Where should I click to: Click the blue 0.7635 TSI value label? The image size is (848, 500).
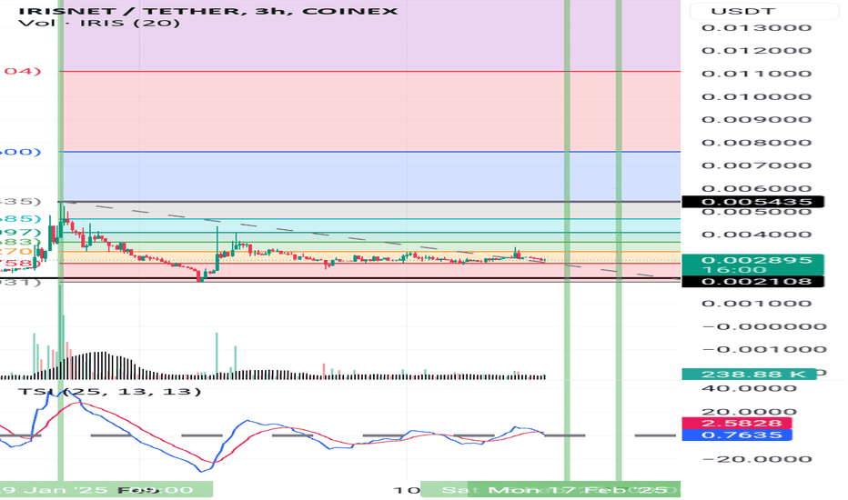737,435
